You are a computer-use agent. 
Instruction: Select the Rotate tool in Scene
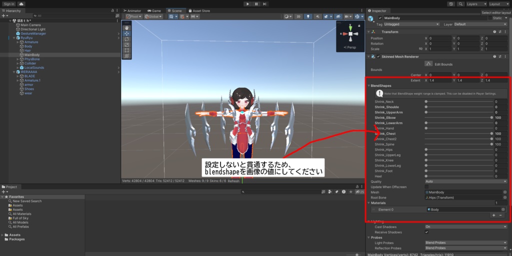tap(126, 39)
